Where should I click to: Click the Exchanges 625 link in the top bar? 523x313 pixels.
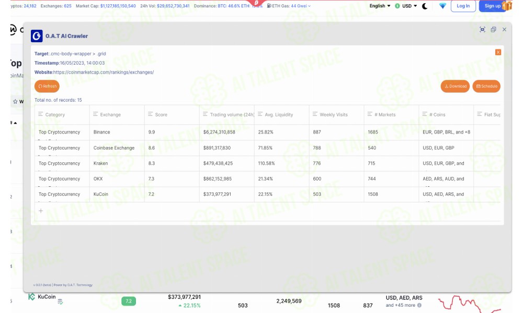[56, 6]
